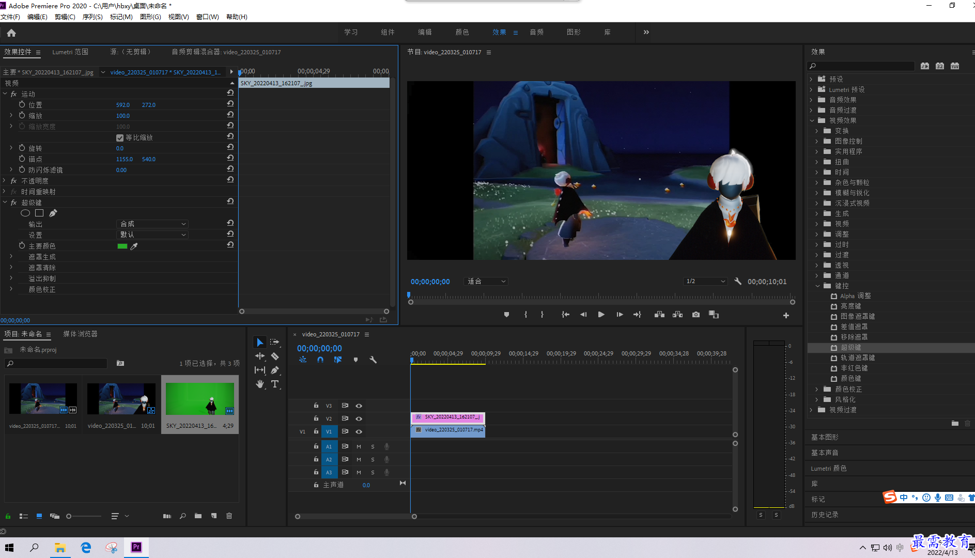
Task: Select the Ripple Edit tool
Action: click(x=260, y=356)
